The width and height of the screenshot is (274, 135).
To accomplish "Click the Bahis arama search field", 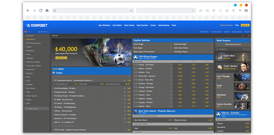I will (x=37, y=109).
